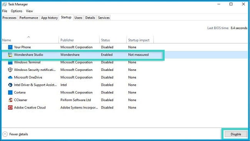Open the Options menu
The width and height of the screenshot is (250, 141).
point(17,11)
